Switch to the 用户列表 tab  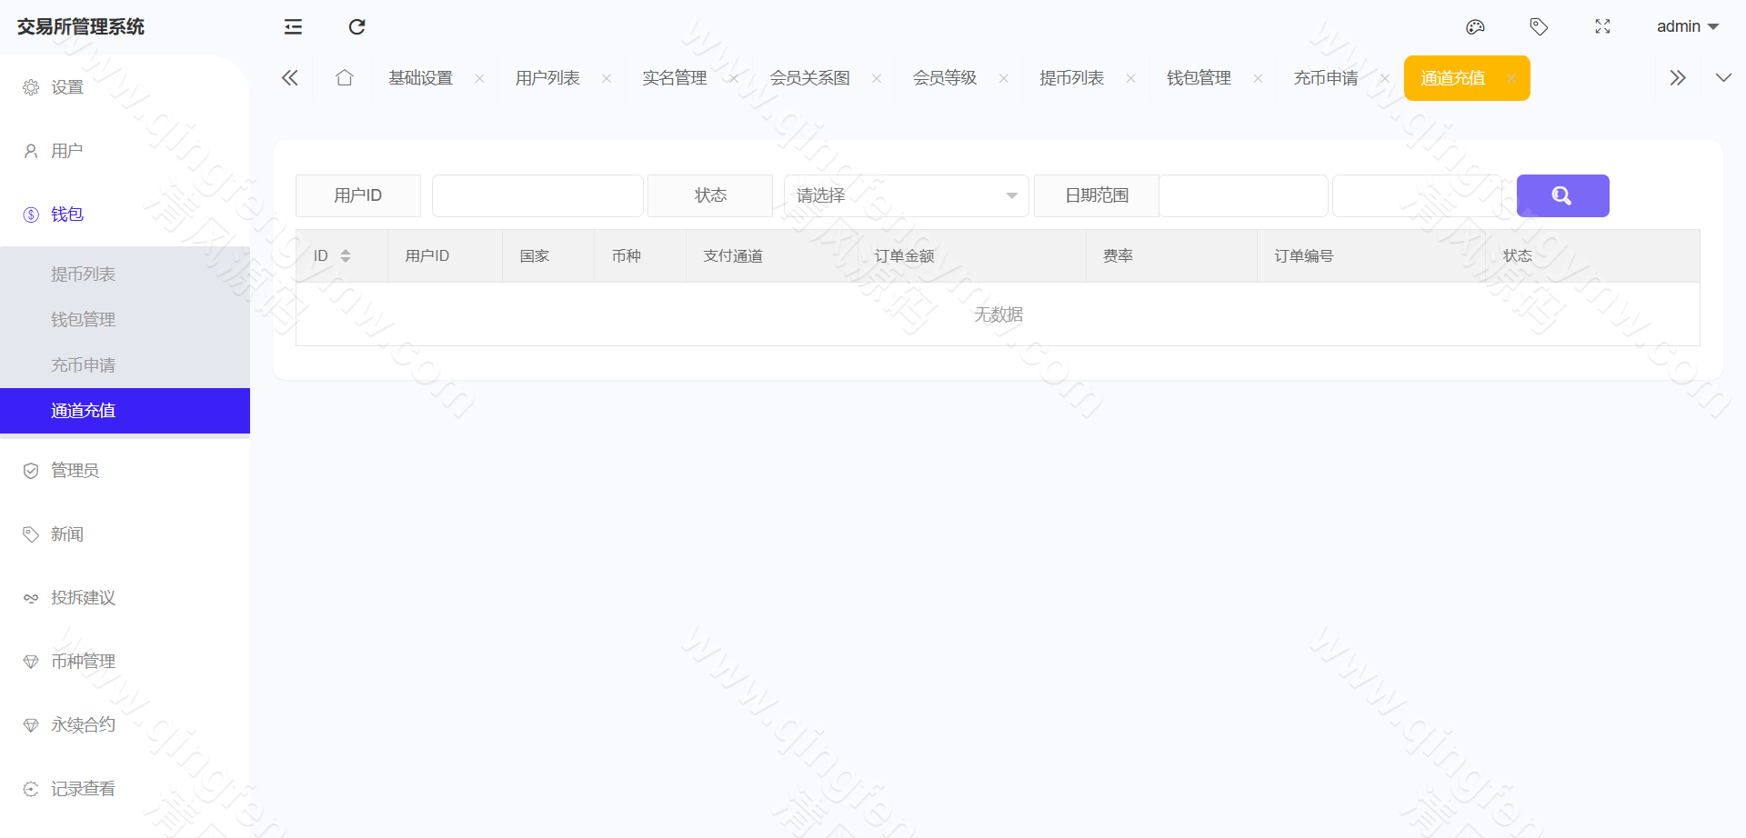pos(547,77)
